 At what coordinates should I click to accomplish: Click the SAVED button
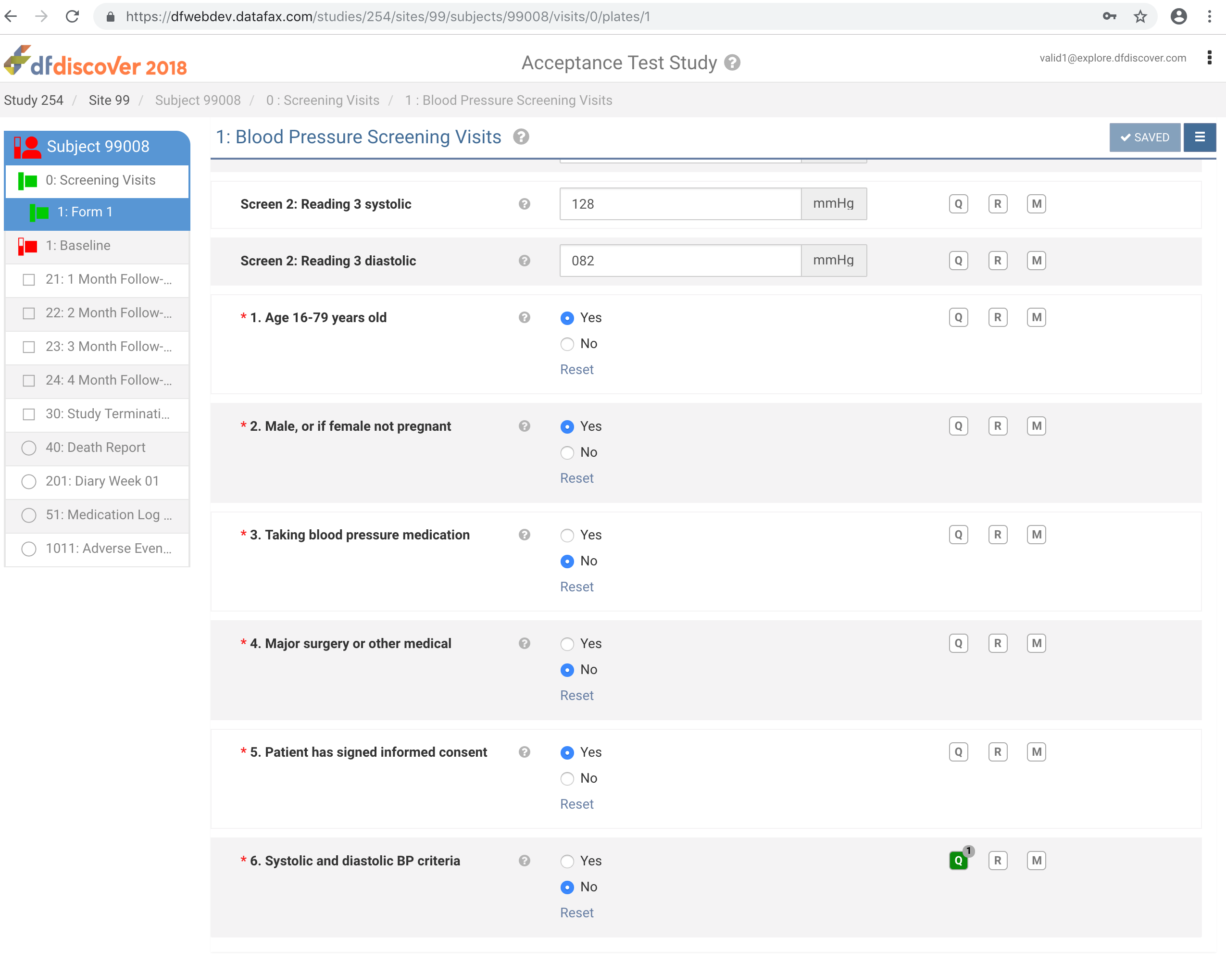pyautogui.click(x=1144, y=137)
